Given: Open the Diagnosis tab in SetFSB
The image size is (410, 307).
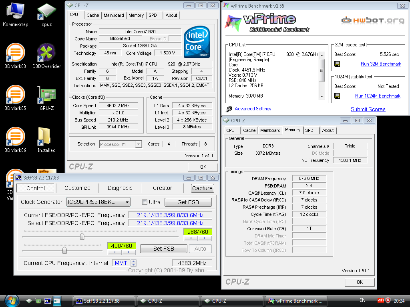Looking at the screenshot, I should point(120,188).
